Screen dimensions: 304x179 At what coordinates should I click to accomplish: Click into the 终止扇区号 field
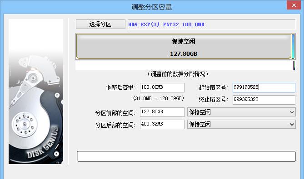click(x=264, y=100)
